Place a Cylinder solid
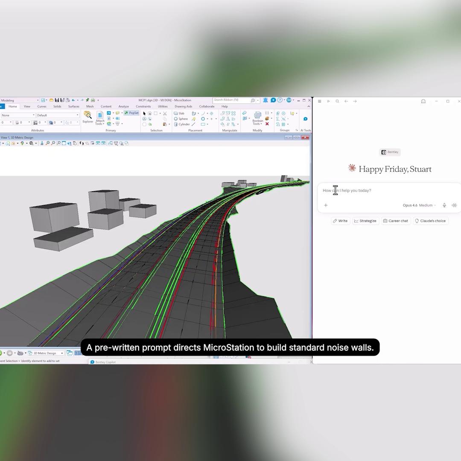The height and width of the screenshot is (461, 461). pos(182,124)
